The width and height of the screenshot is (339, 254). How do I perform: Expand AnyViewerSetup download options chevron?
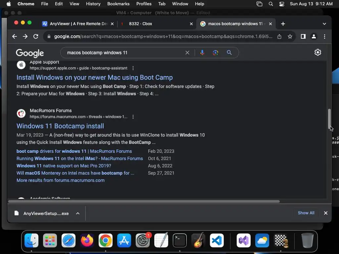click(77, 213)
